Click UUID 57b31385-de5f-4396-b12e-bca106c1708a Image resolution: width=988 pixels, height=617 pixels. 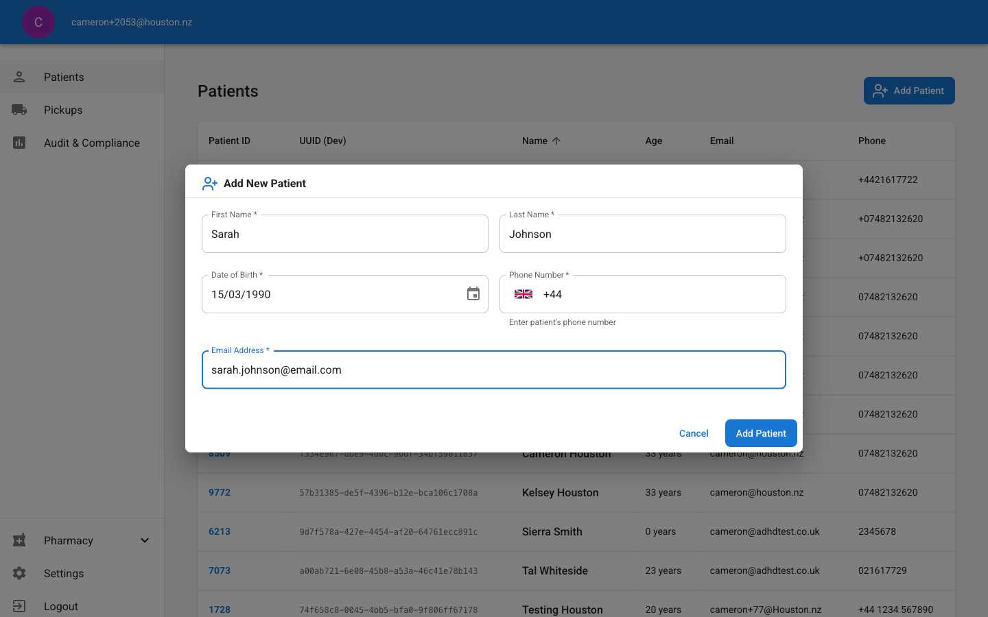click(x=388, y=492)
